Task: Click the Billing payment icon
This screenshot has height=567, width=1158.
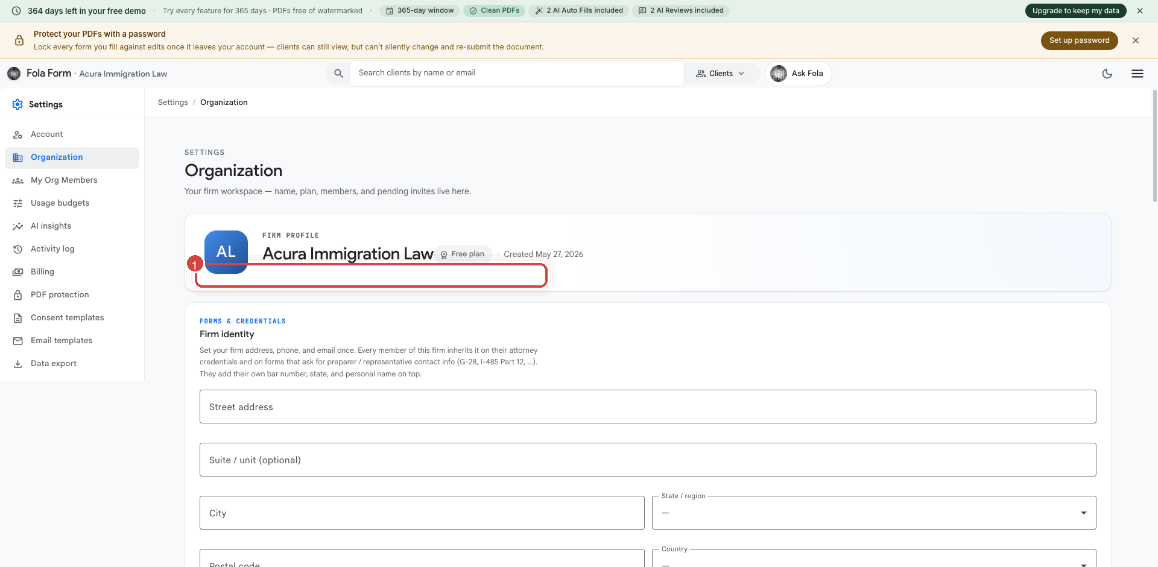Action: coord(18,272)
